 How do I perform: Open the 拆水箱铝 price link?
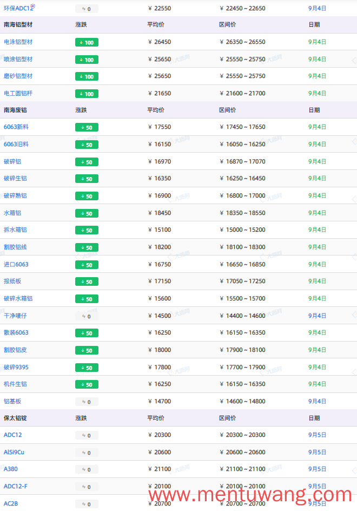15,230
